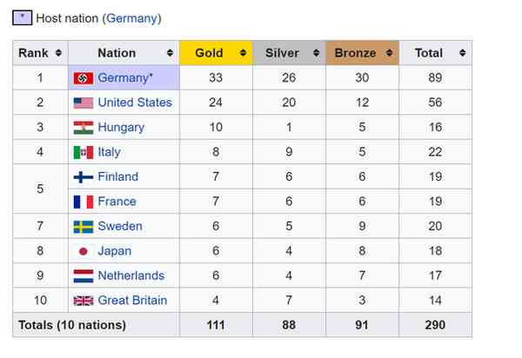Open the Great Britain nation link
Viewport: 522px width, 358px height.
coord(132,301)
